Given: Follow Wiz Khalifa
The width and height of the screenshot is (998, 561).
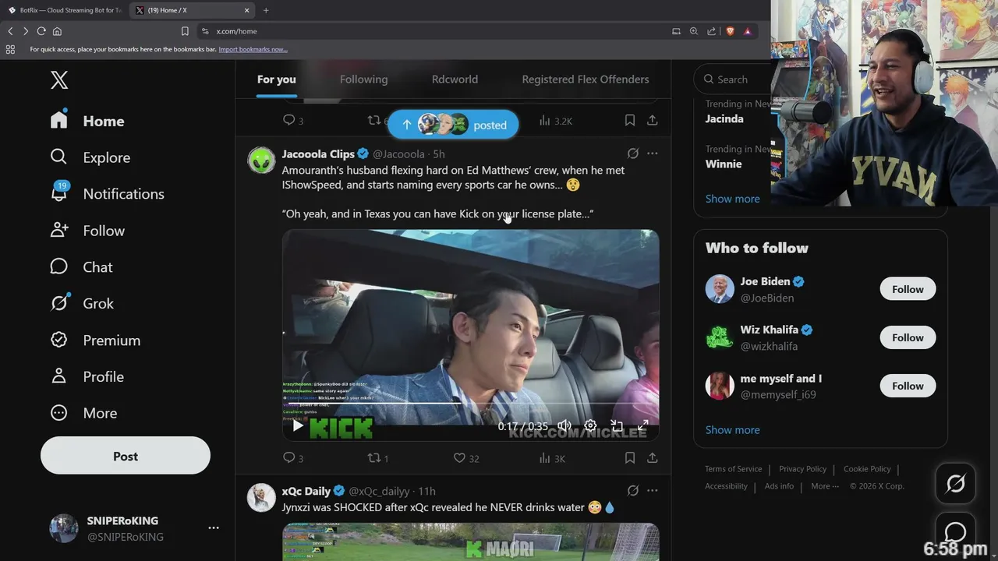Looking at the screenshot, I should click(908, 337).
